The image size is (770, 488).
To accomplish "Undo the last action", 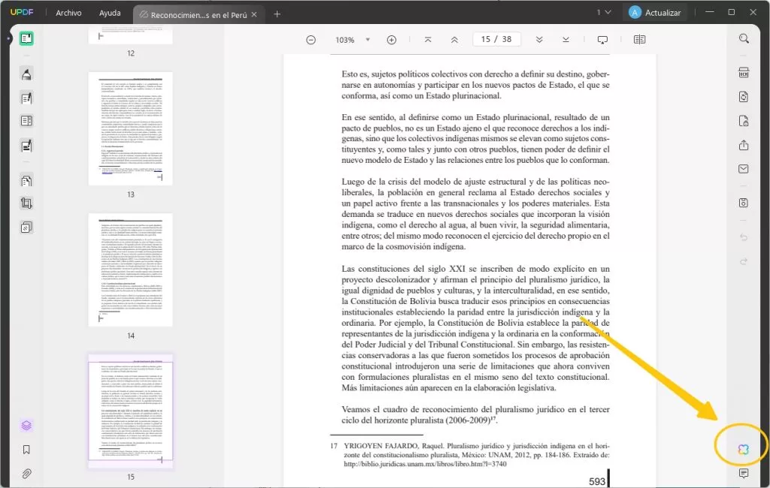I will 744,237.
